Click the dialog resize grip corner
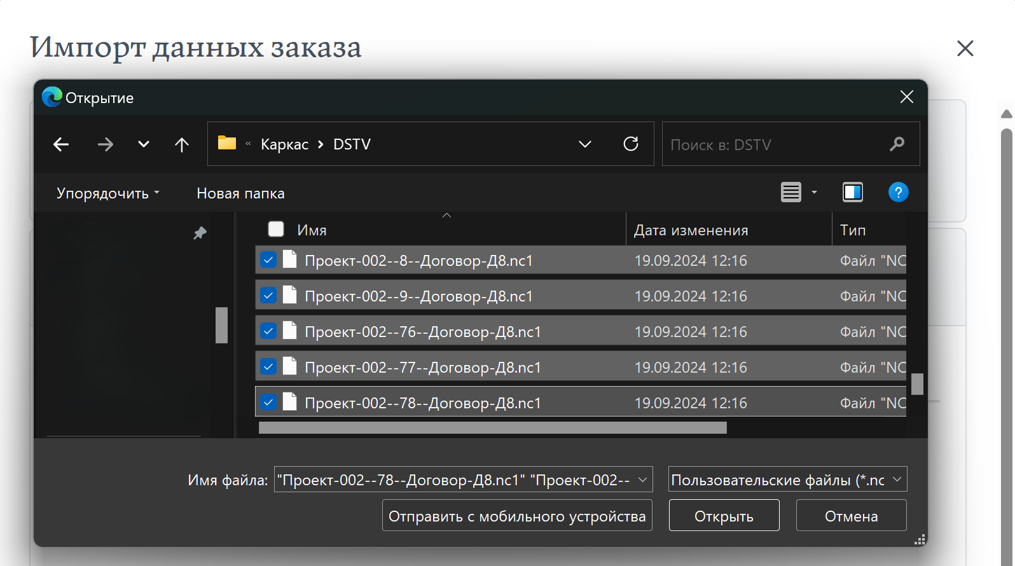Image resolution: width=1015 pixels, height=566 pixels. (920, 539)
